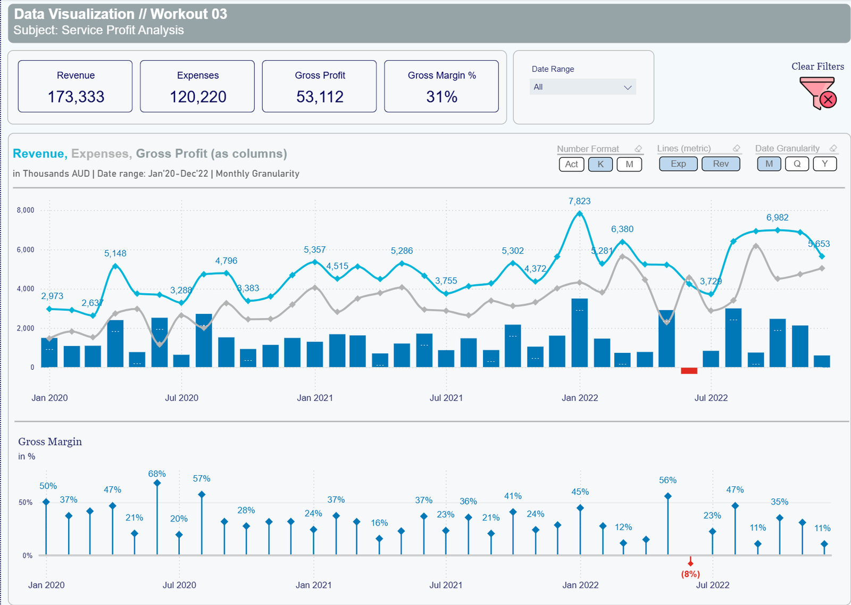Select the M number format option

point(629,164)
